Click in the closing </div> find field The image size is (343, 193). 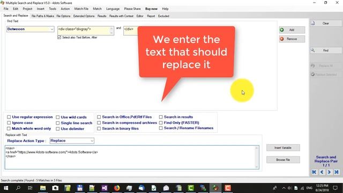[131, 31]
